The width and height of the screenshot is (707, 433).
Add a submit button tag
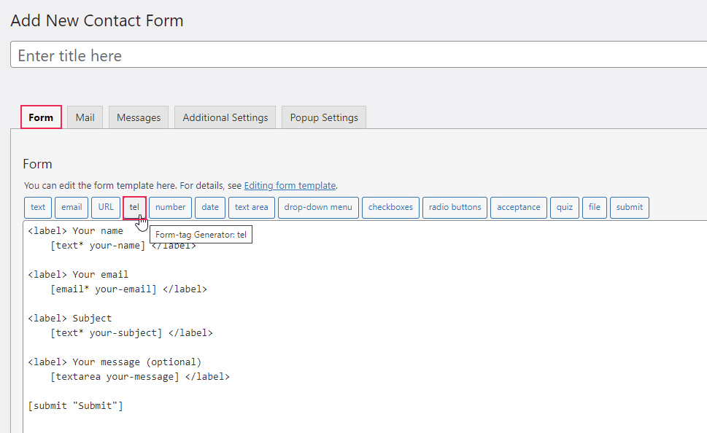[x=629, y=207]
